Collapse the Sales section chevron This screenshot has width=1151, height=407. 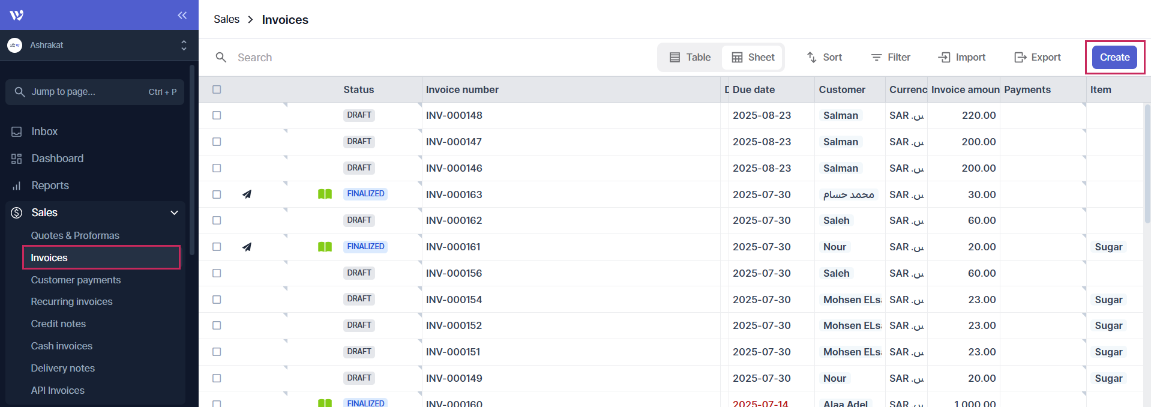(x=175, y=213)
